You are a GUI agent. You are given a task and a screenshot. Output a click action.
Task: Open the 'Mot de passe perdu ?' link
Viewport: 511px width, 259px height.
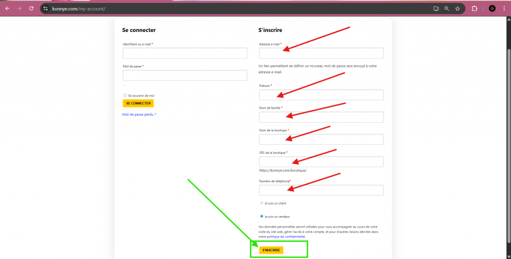139,115
